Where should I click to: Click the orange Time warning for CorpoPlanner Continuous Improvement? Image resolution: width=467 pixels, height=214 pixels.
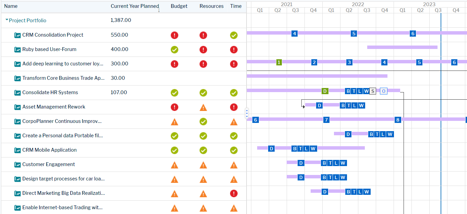pyautogui.click(x=234, y=122)
